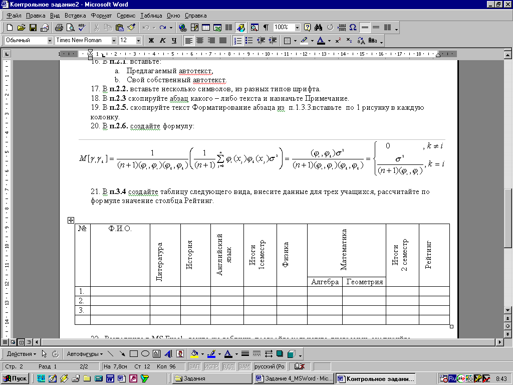Toggle the bulleted list button

tap(249, 40)
